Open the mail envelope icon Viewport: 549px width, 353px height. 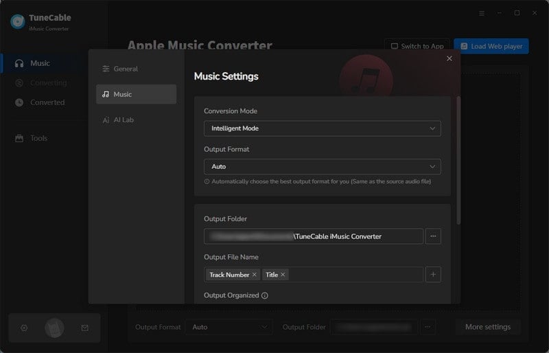(84, 328)
